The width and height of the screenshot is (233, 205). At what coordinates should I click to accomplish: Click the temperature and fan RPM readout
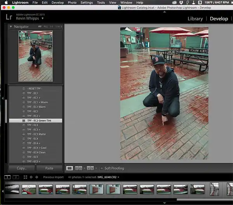[x=217, y=3]
